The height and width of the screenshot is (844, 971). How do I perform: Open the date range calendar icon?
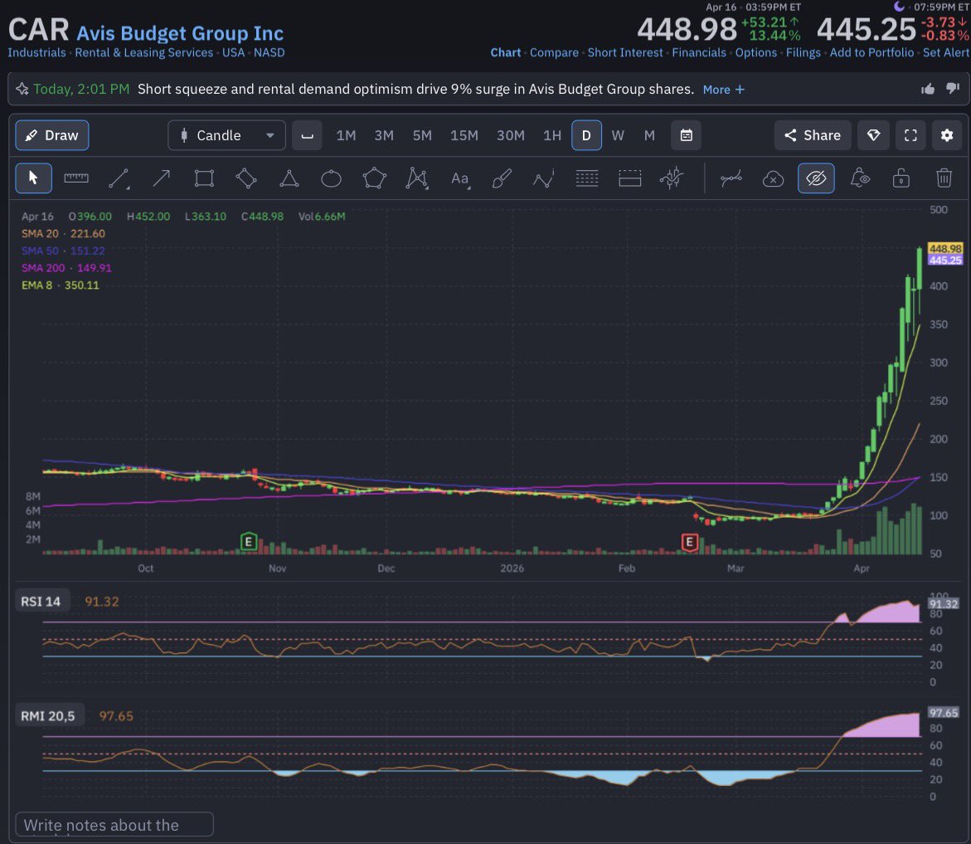[686, 135]
